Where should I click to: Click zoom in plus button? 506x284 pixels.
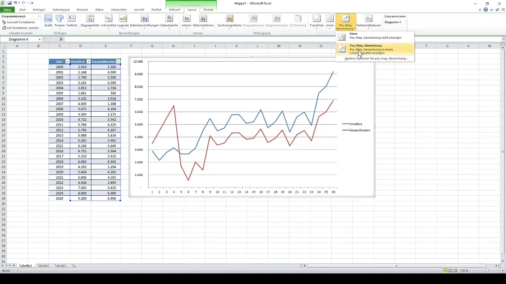503,271
